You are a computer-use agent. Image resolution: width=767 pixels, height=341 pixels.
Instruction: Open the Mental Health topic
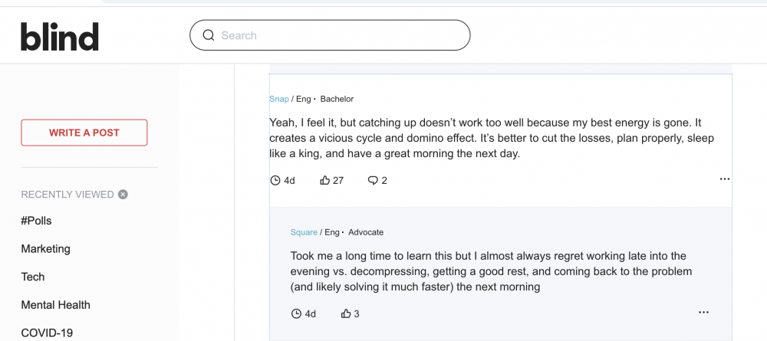point(56,305)
